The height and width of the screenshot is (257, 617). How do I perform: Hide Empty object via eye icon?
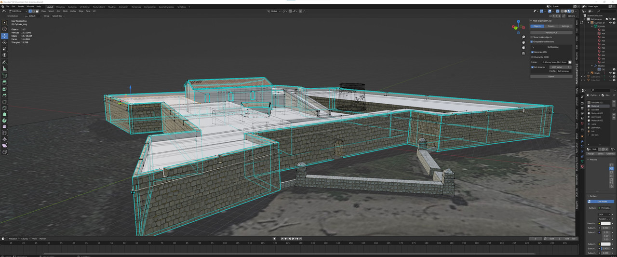(610, 73)
